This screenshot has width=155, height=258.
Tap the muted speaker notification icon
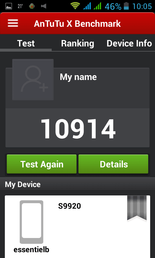point(44,6)
